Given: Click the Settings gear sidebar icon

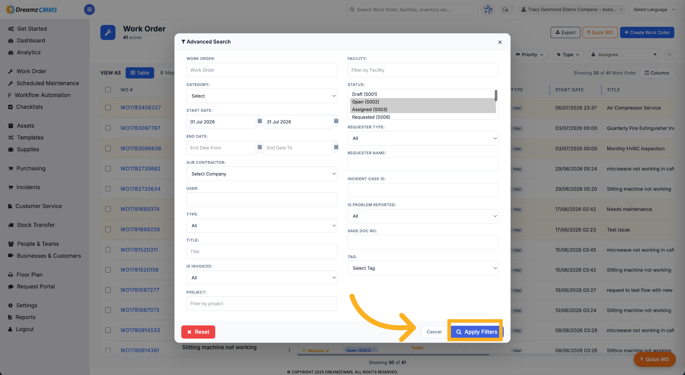Looking at the screenshot, I should click(x=10, y=305).
